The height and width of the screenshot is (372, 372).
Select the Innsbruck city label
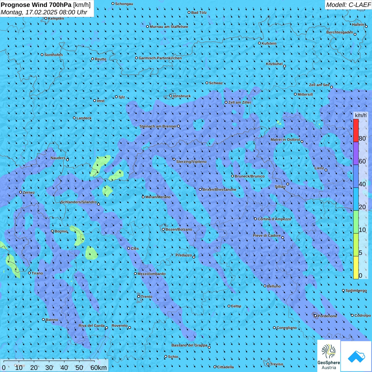pyautogui.click(x=182, y=96)
